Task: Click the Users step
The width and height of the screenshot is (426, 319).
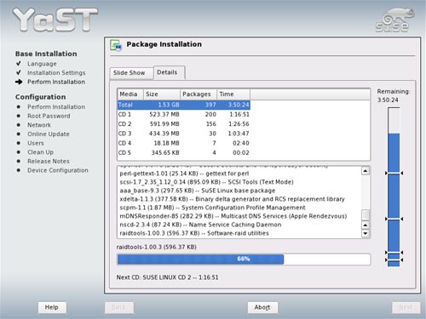Action: click(x=36, y=143)
